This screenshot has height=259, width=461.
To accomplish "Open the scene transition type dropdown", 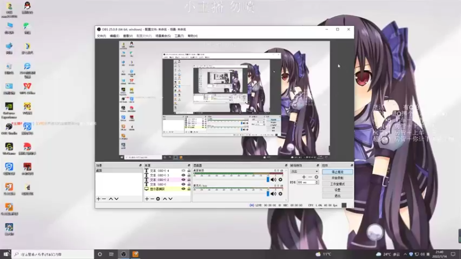I will (x=304, y=171).
